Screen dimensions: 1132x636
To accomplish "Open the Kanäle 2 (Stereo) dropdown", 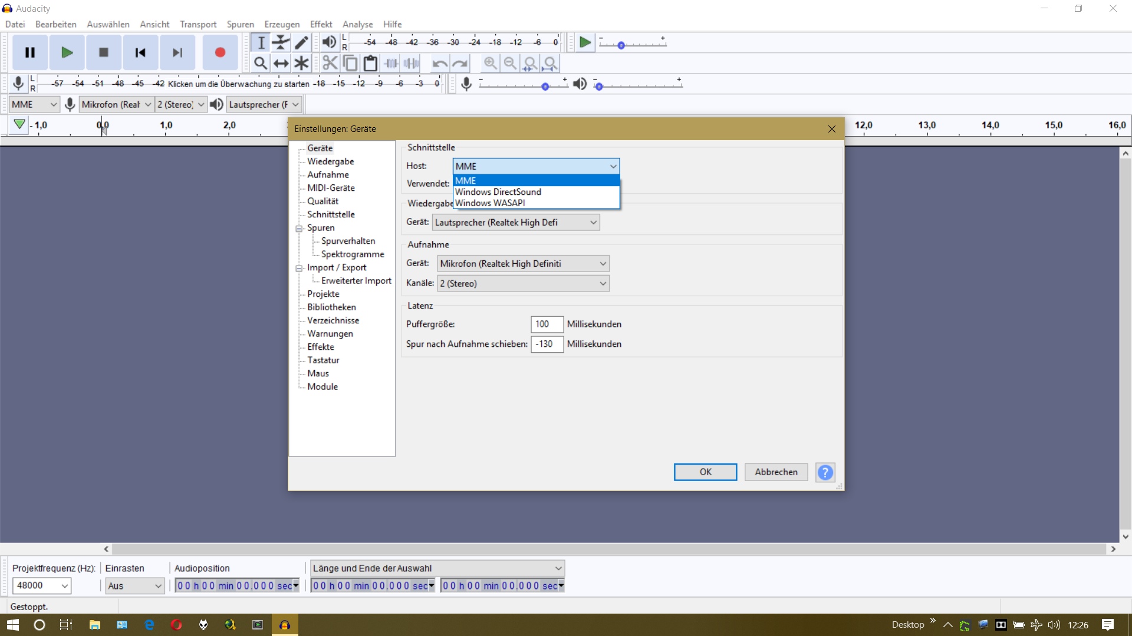I will [x=523, y=283].
